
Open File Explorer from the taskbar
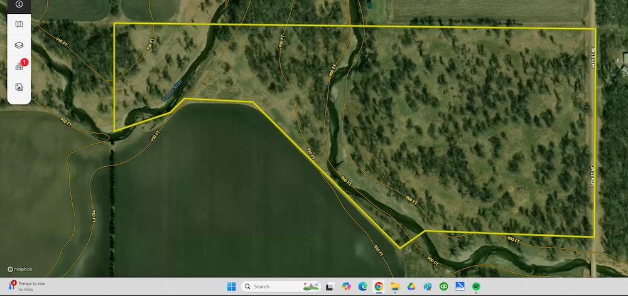tap(395, 287)
